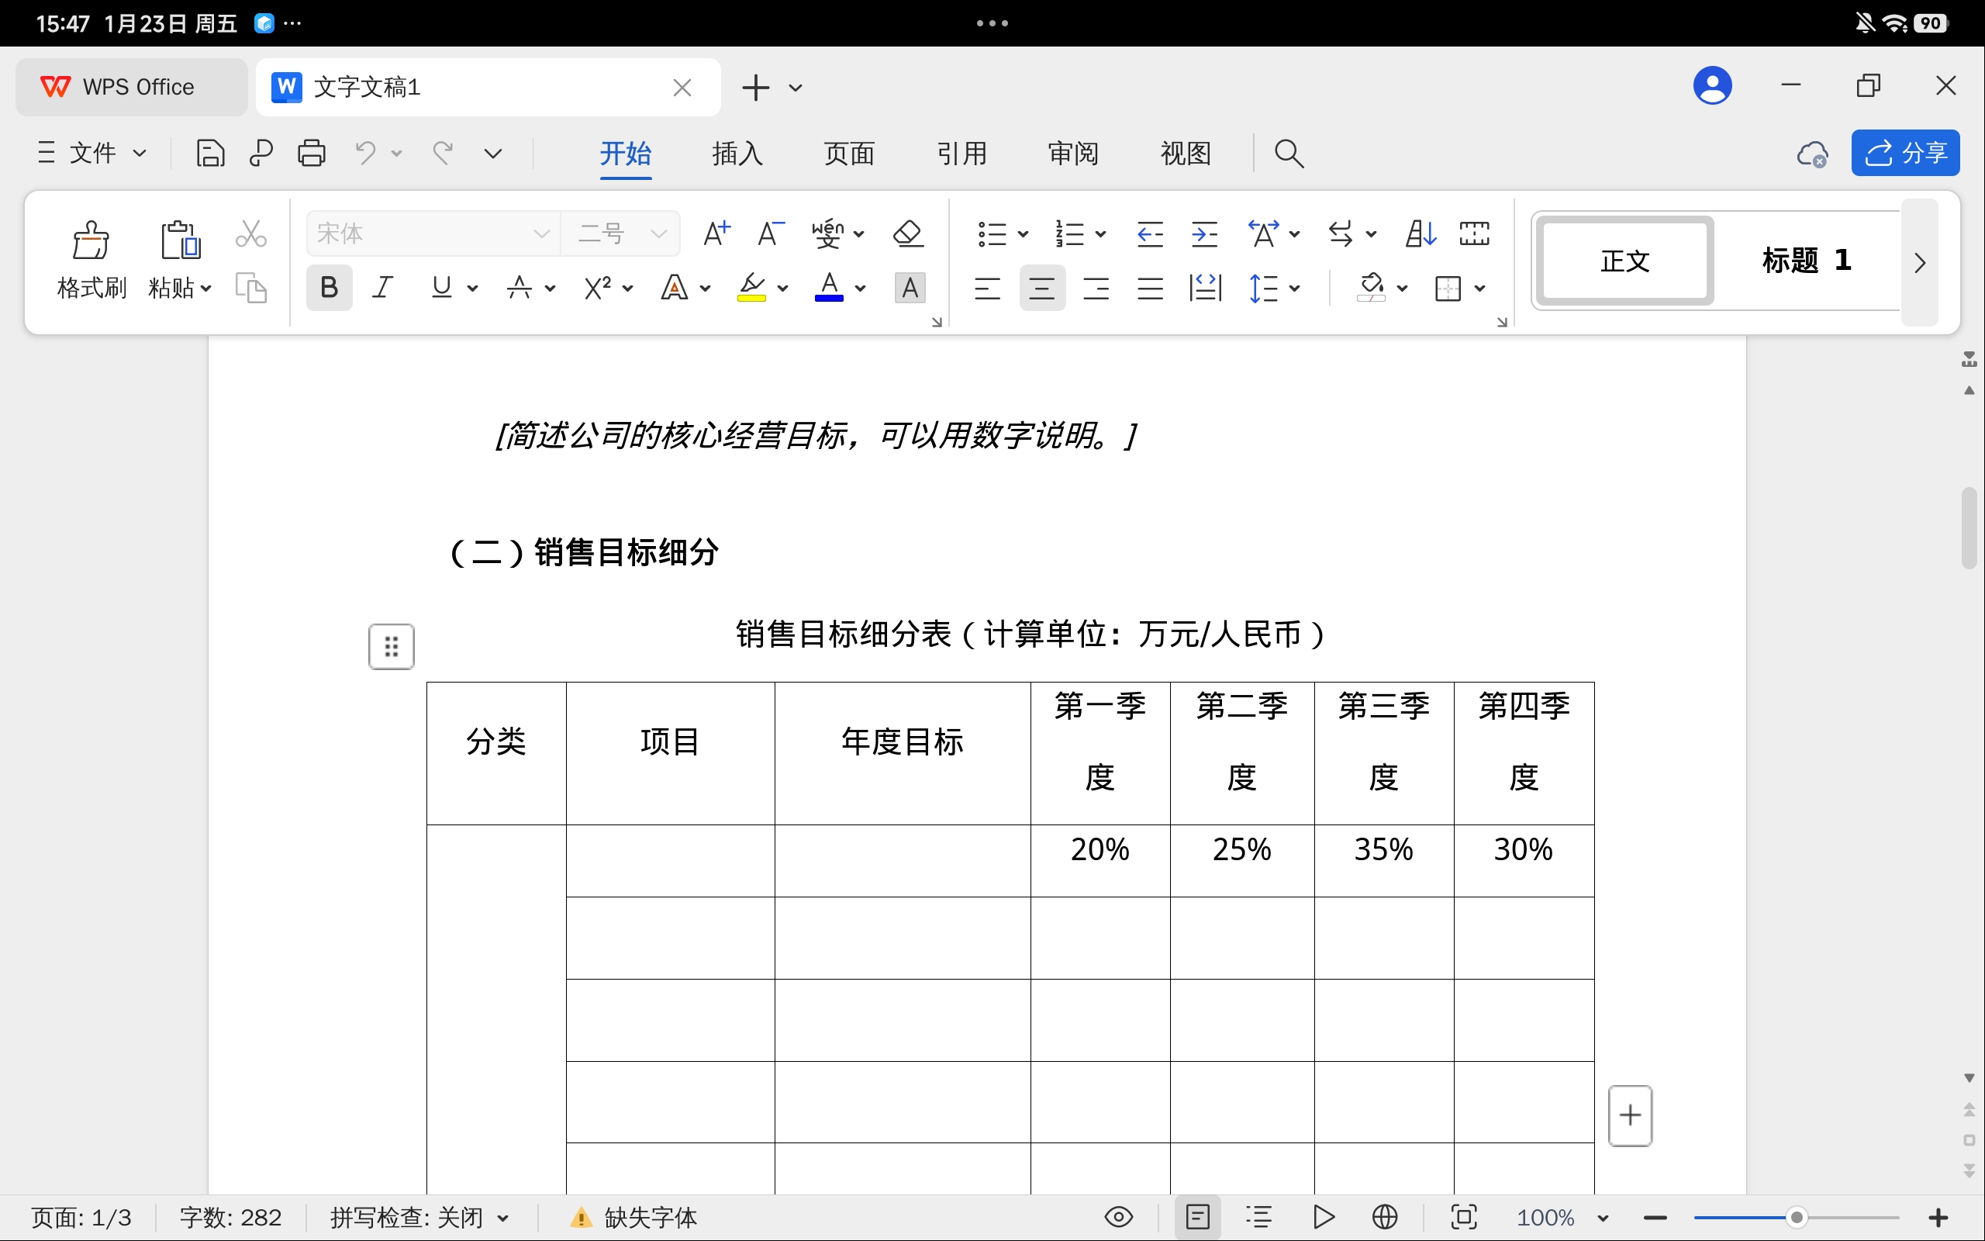The image size is (1985, 1241).
Task: Toggle bold formatting button
Action: coord(329,287)
